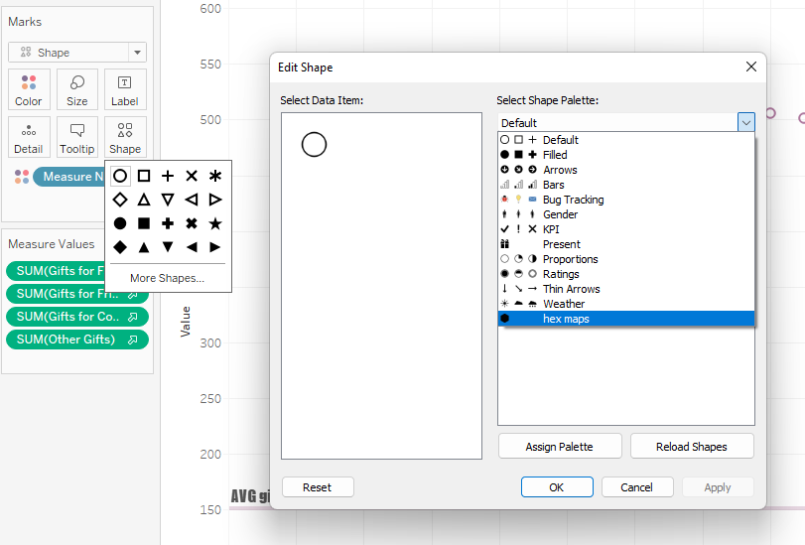Open the Label marks card

pyautogui.click(x=125, y=89)
